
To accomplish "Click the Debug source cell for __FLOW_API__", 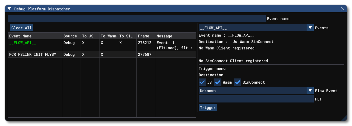I will [x=69, y=43].
